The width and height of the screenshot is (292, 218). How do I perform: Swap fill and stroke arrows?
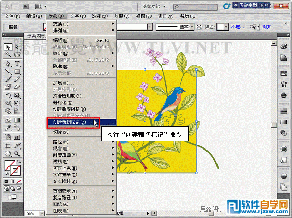tap(19, 162)
